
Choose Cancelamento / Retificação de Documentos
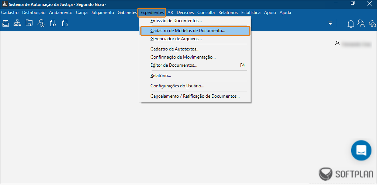[x=195, y=96]
